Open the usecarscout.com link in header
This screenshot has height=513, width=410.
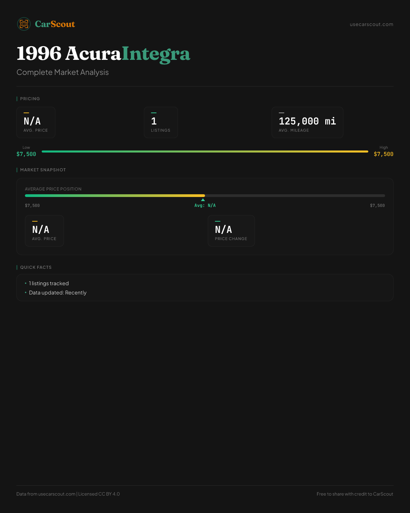point(371,24)
